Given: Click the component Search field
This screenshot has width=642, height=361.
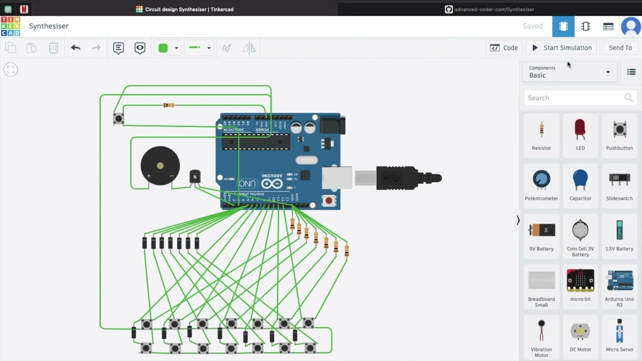Looking at the screenshot, I should click(x=580, y=98).
